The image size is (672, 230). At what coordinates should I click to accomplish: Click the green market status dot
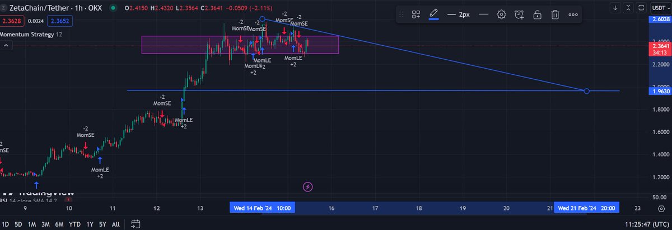[113, 8]
